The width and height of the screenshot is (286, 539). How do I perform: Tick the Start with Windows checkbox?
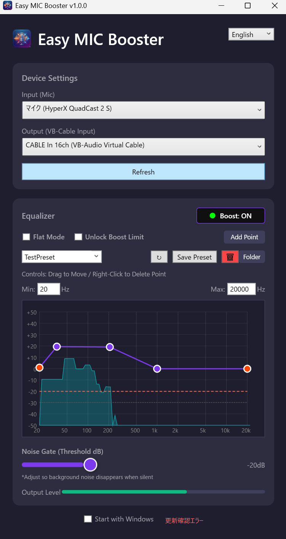pos(88,519)
